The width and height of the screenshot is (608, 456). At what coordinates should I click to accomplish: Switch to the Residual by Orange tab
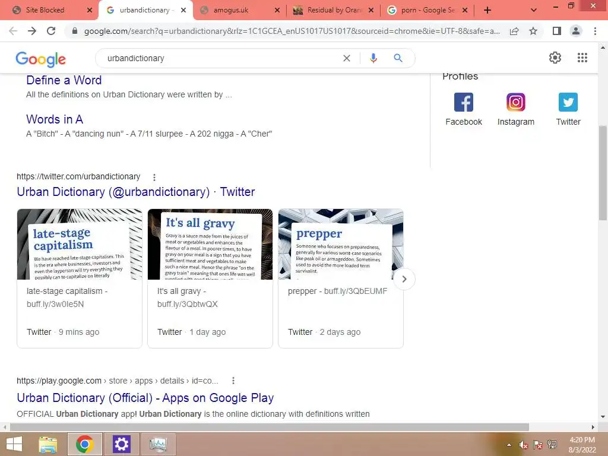point(334,10)
